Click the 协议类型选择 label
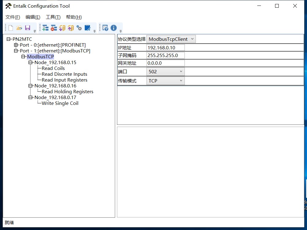This screenshot has height=230, width=307. (132, 39)
